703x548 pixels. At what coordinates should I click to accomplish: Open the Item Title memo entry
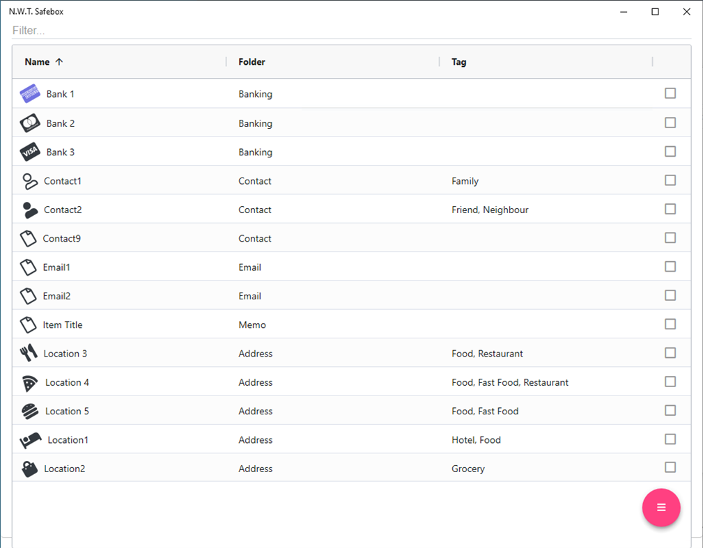(x=63, y=325)
